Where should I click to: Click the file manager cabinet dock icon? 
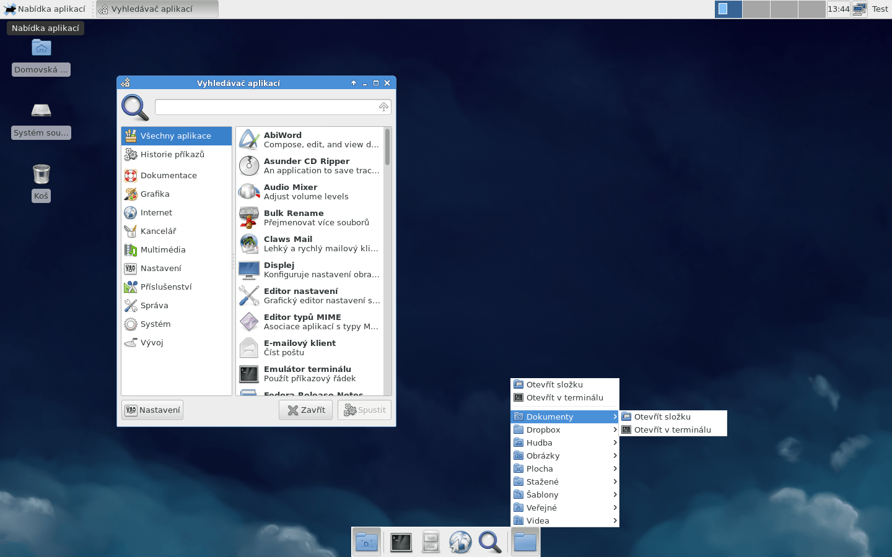pyautogui.click(x=431, y=543)
